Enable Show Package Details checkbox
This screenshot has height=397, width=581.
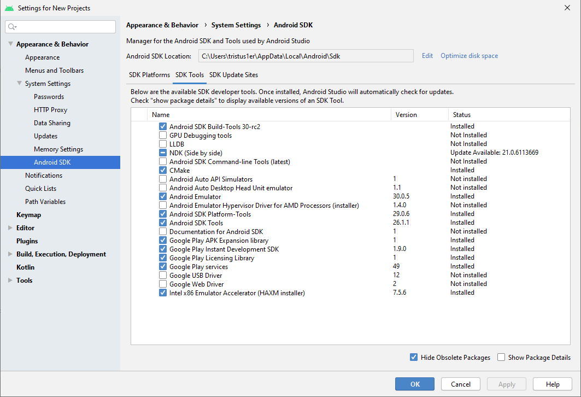pyautogui.click(x=501, y=358)
